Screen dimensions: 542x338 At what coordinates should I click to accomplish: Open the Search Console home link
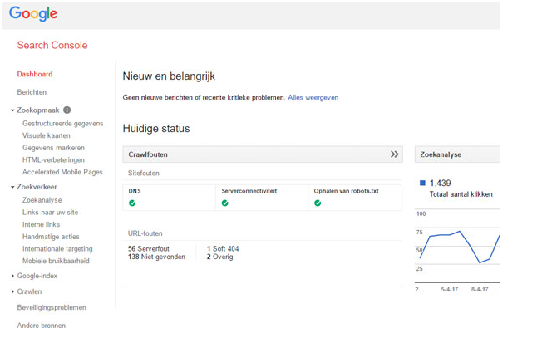pyautogui.click(x=52, y=45)
